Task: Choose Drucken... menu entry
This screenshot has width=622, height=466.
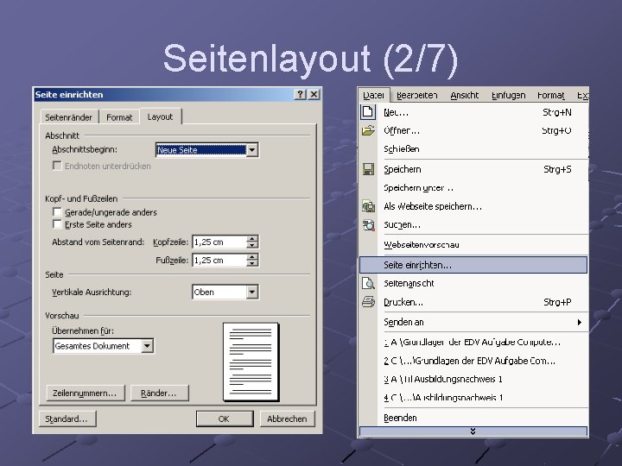Action: point(473,302)
